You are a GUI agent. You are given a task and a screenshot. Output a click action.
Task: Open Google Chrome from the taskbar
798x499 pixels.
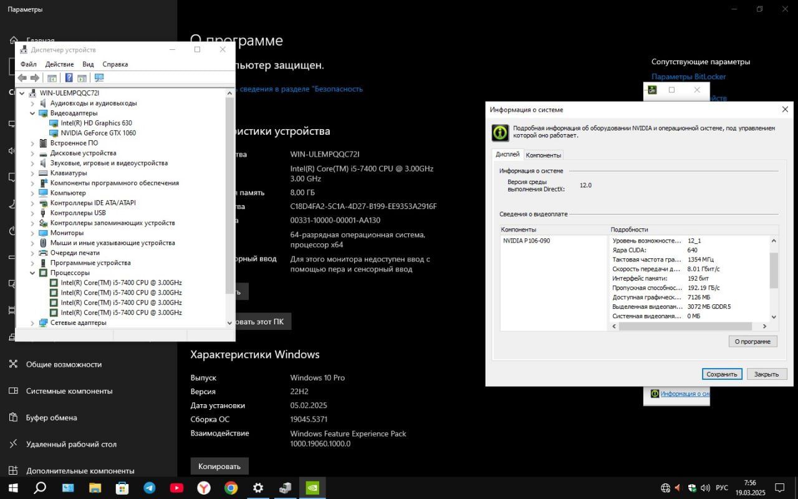point(231,488)
